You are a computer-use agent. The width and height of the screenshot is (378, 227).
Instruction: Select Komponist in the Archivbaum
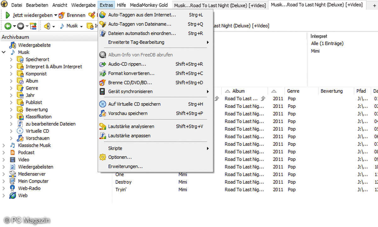coord(36,74)
